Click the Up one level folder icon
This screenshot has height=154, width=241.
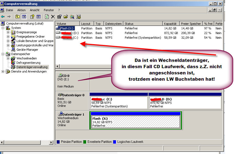tap(18, 17)
